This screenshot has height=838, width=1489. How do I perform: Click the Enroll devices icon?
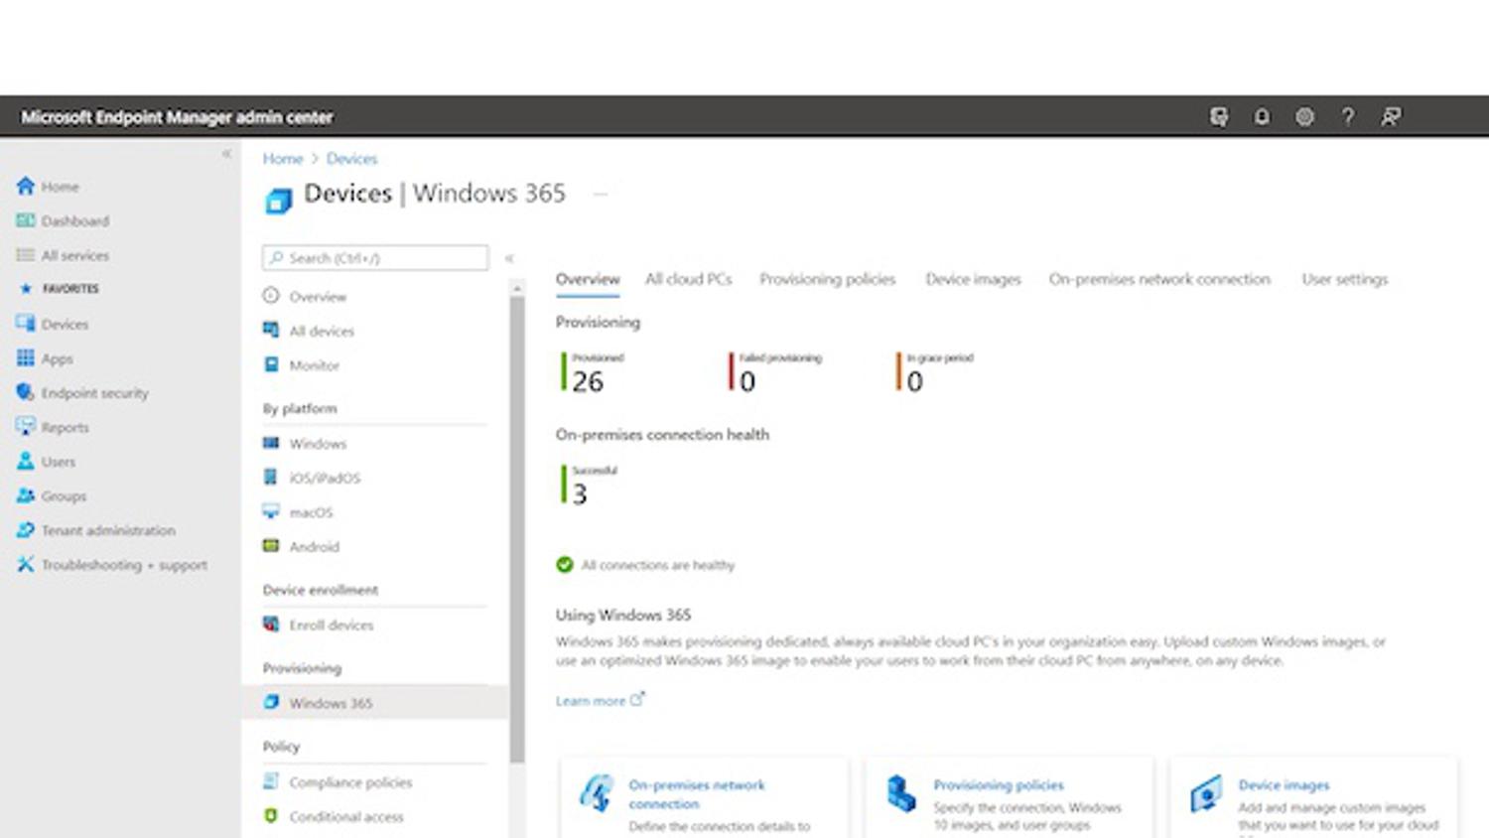click(271, 625)
